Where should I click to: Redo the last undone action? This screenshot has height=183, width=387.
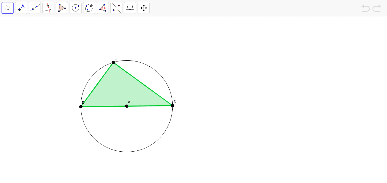[x=377, y=8]
